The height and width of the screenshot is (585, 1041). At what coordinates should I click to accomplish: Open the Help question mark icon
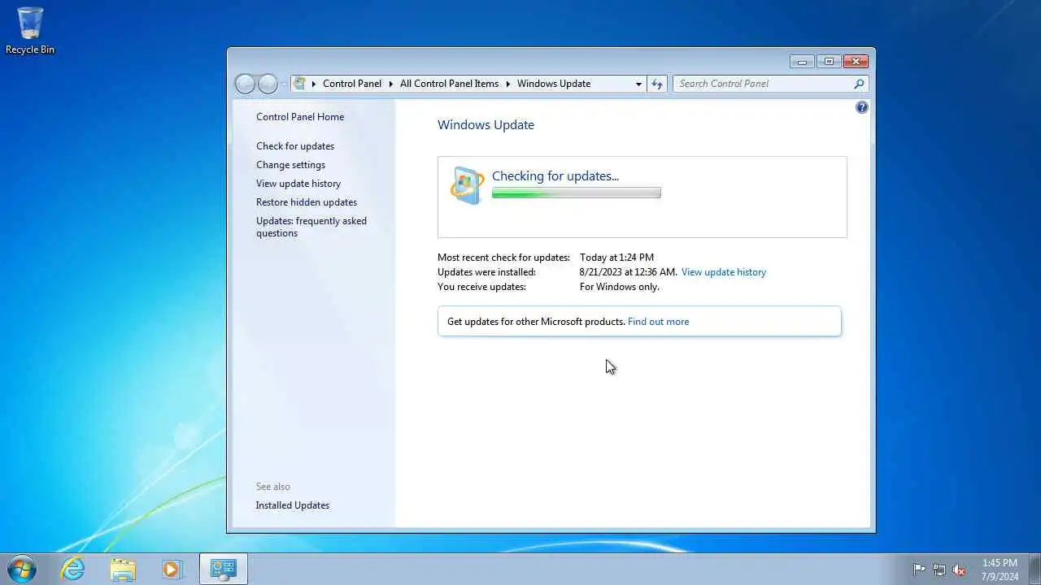[862, 107]
